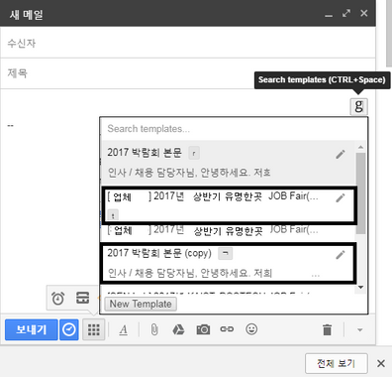Click the shortcut tag 'r' on first template
The width and height of the screenshot is (392, 377).
click(x=194, y=153)
